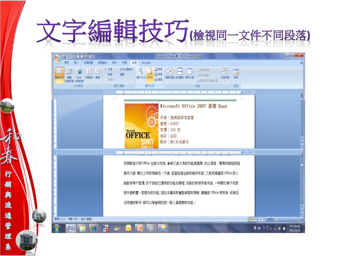Screen dimensions: 341x256
Task: Open 版面配置 Page Layout tab
Action: [x=88, y=63]
